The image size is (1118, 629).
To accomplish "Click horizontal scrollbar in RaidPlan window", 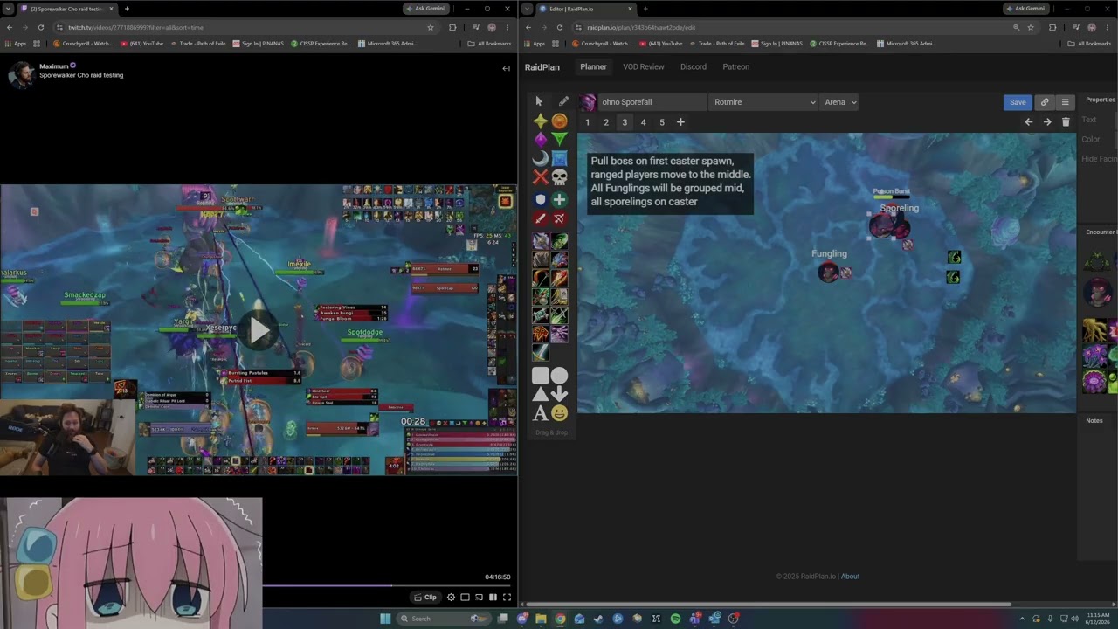I will click(766, 604).
